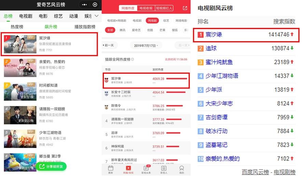Switch to the 电视剧 tab in iQiyi
This screenshot has height=176, width=305.
tap(26, 16)
